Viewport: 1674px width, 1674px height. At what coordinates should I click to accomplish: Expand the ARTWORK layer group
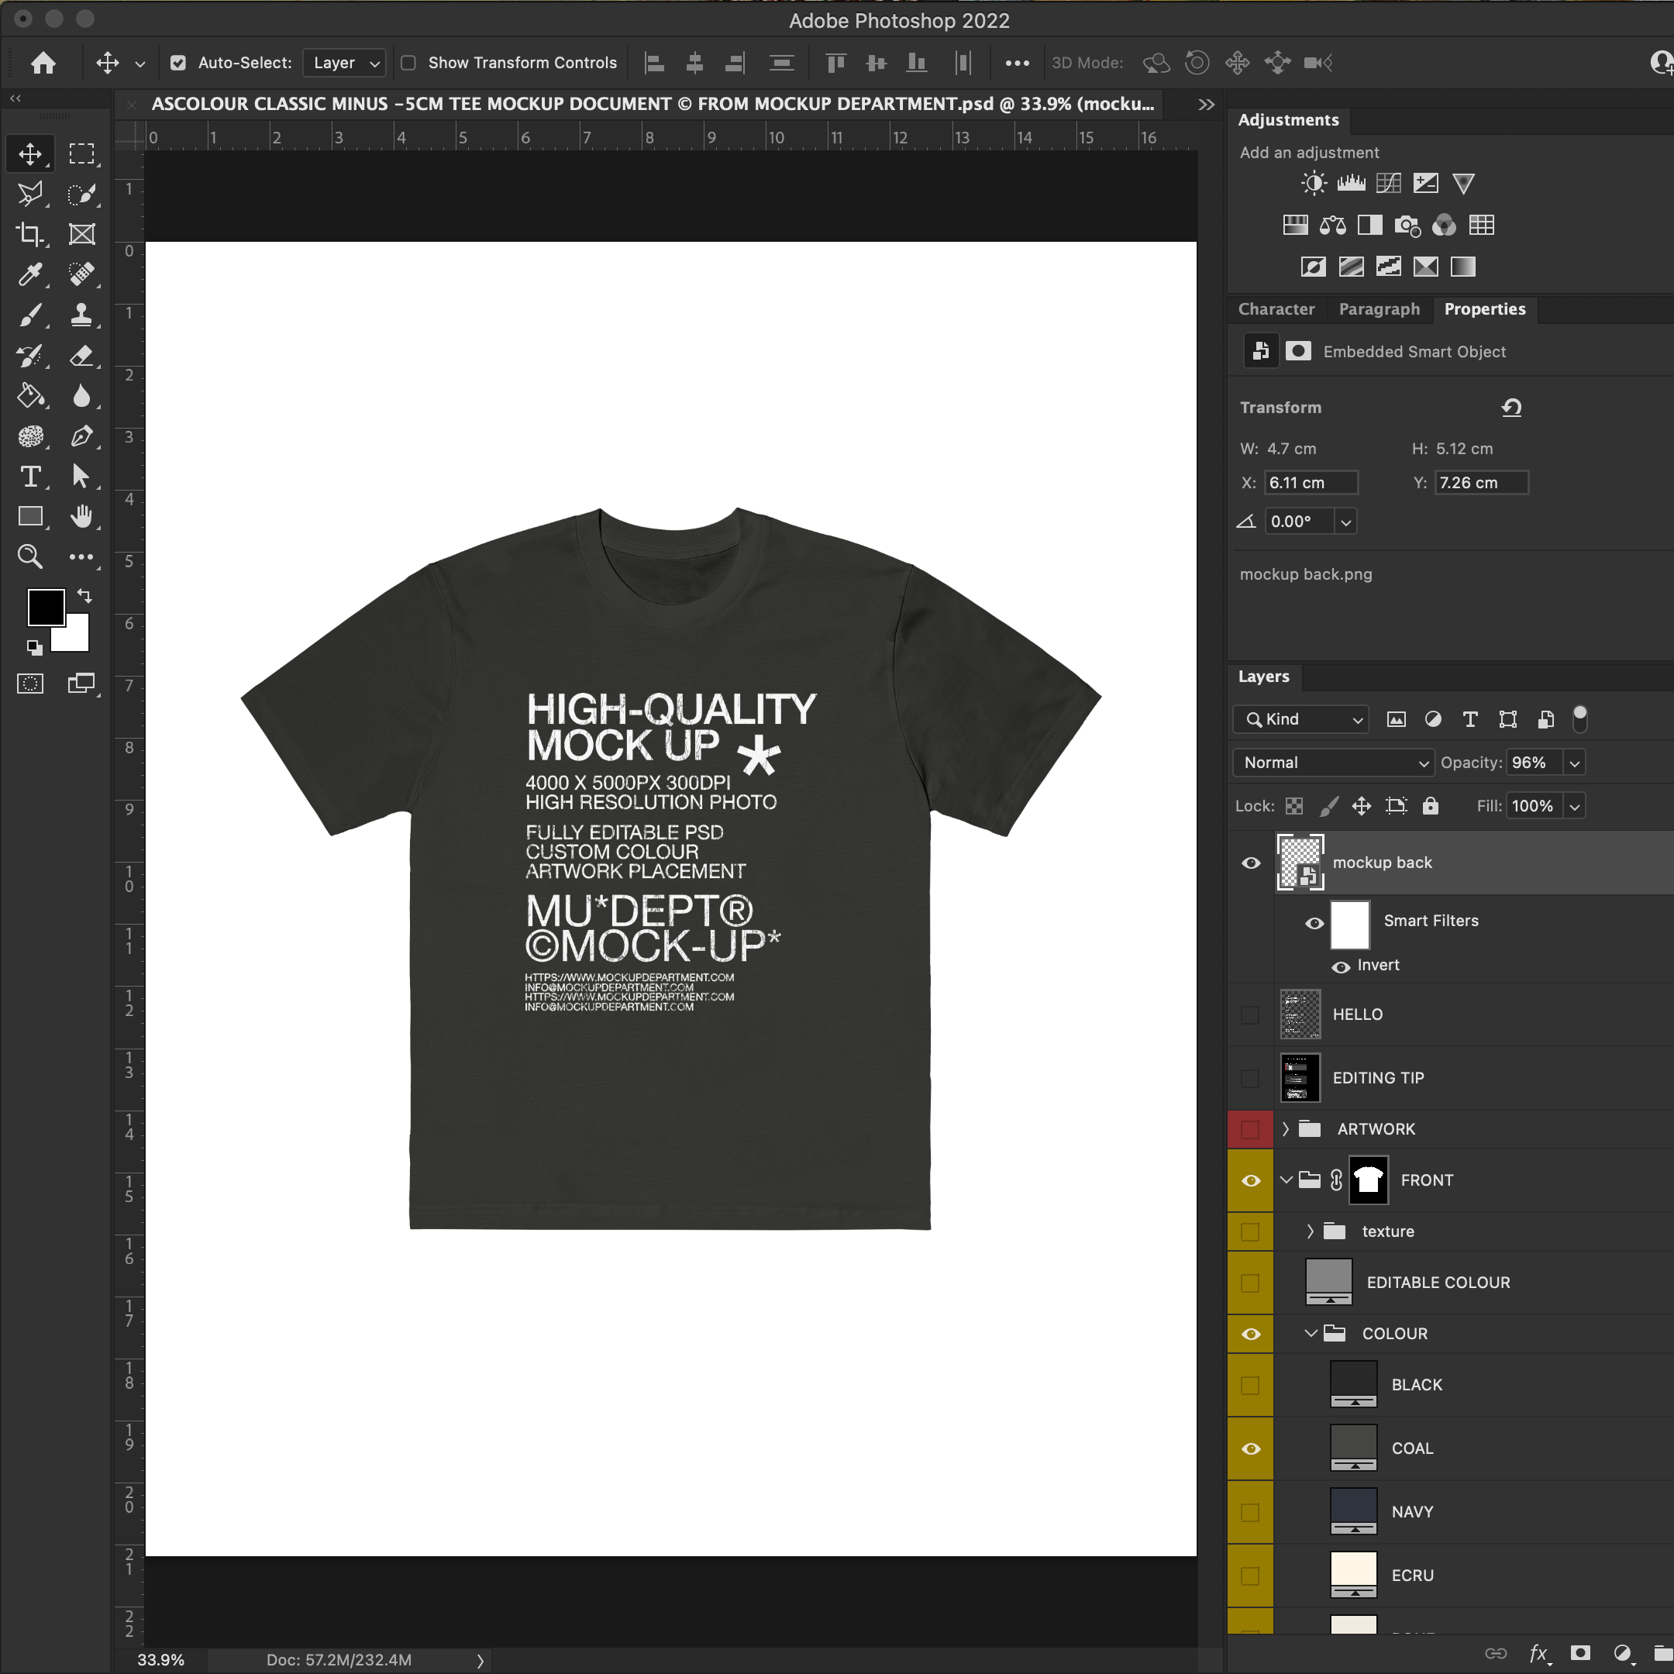1286,1129
